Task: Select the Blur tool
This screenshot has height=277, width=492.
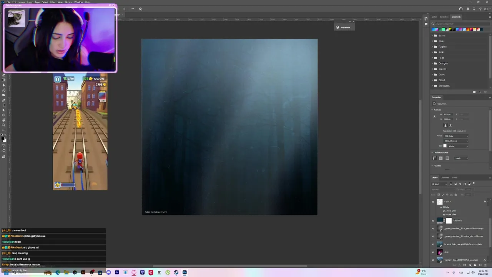Action: pyautogui.click(x=3, y=85)
